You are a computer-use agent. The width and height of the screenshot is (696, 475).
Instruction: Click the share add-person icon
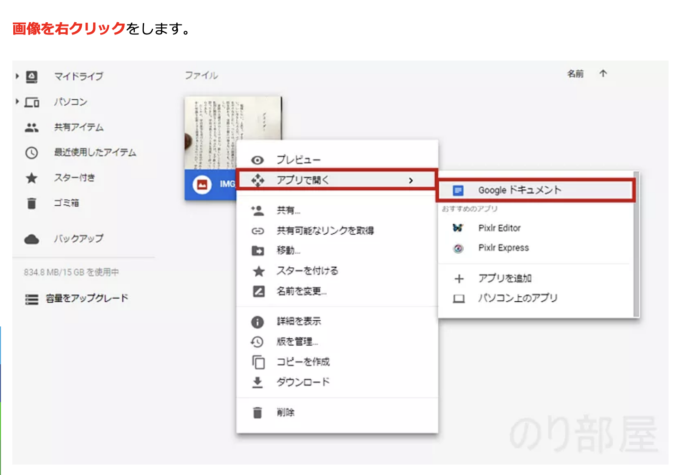(x=258, y=210)
